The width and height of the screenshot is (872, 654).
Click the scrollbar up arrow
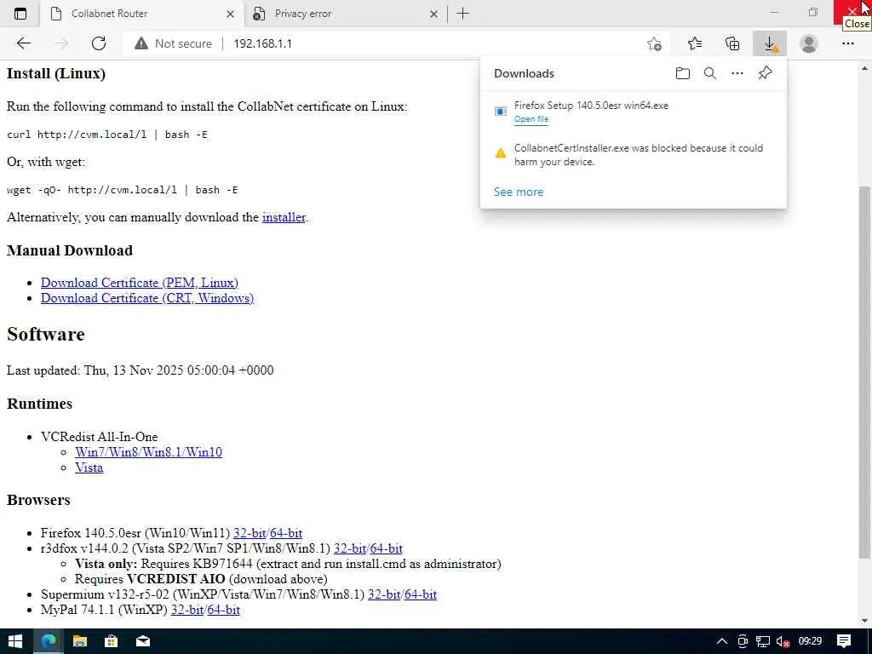864,68
